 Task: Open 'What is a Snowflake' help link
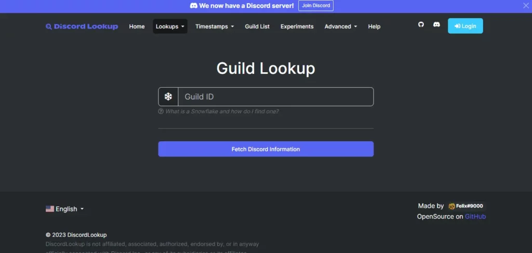(x=222, y=111)
